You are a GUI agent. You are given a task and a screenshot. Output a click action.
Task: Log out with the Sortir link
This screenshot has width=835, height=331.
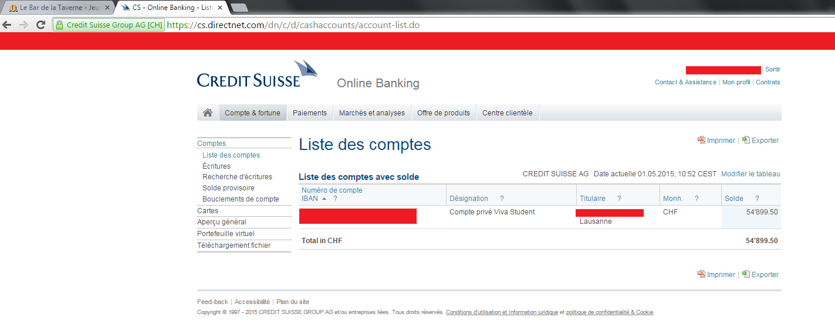[x=773, y=69]
